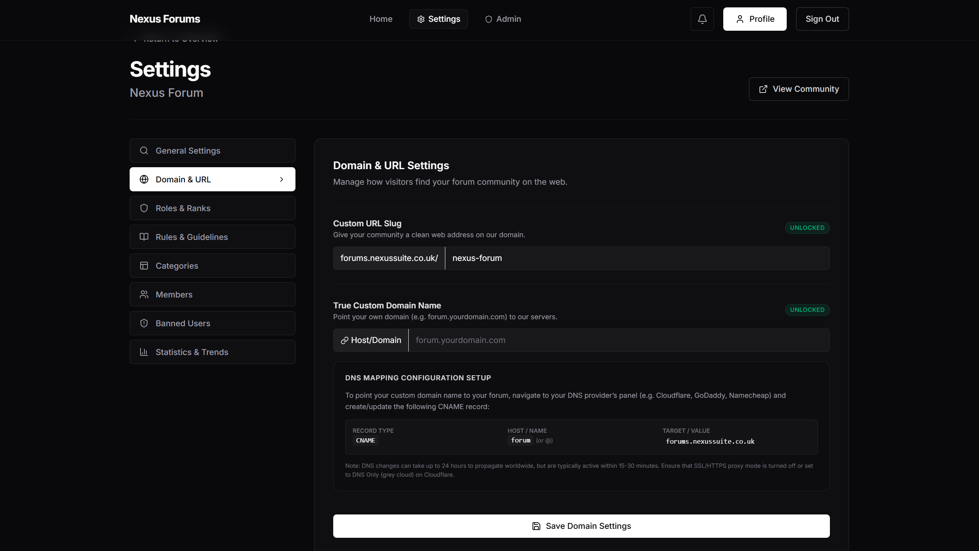
Task: Click the person icon on Profile button
Action: click(x=740, y=19)
